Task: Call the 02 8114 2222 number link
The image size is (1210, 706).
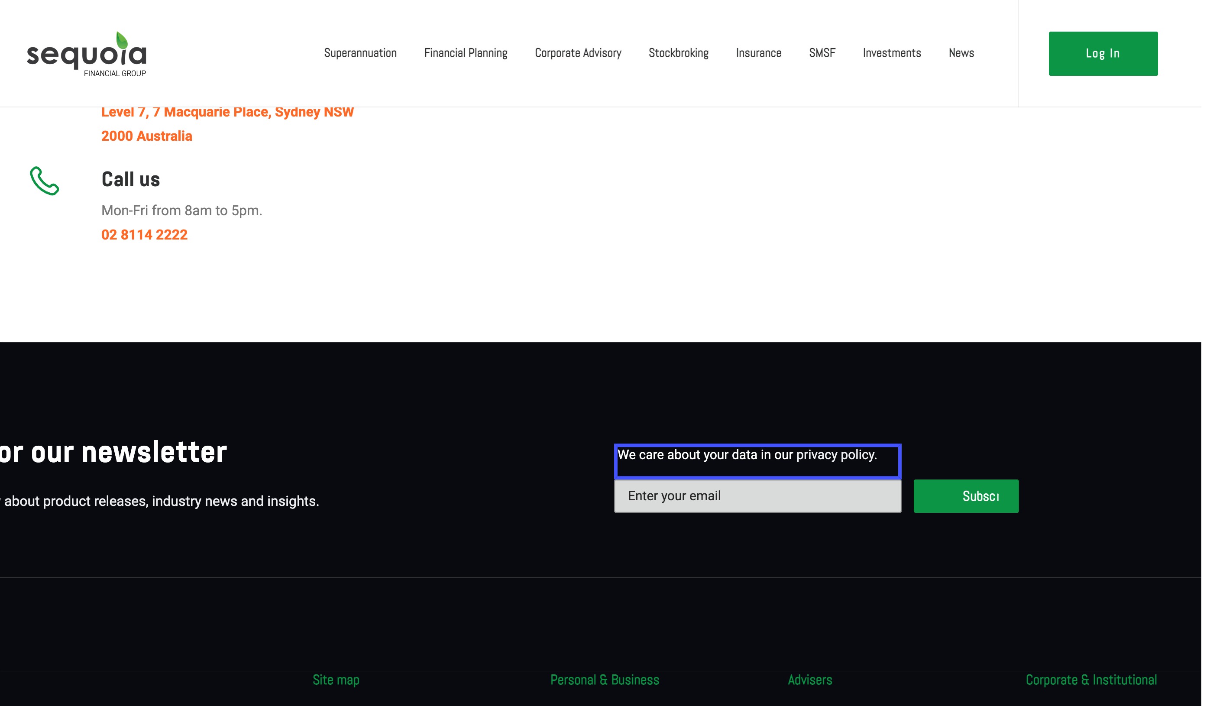Action: tap(144, 235)
